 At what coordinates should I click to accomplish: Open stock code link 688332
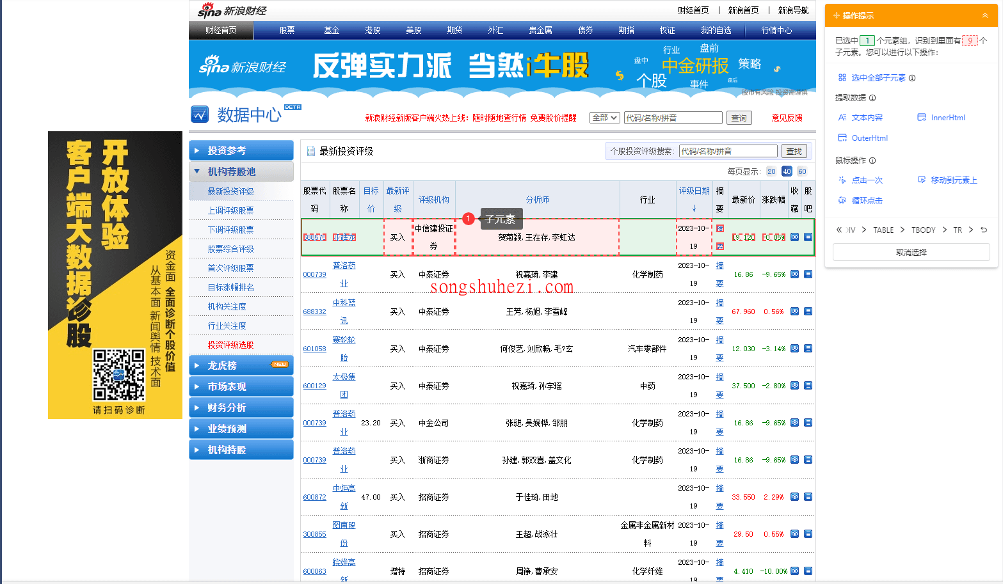point(314,312)
